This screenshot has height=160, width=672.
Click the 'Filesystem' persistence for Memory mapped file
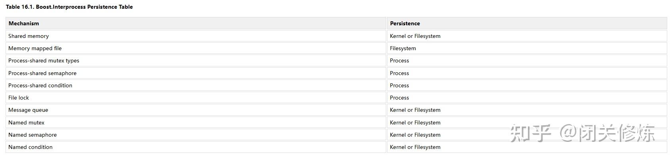coord(403,48)
